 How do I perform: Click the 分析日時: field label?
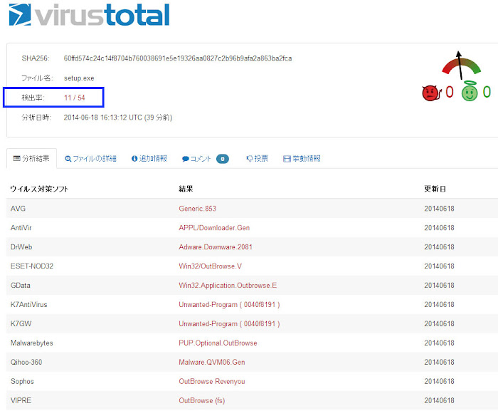point(36,118)
